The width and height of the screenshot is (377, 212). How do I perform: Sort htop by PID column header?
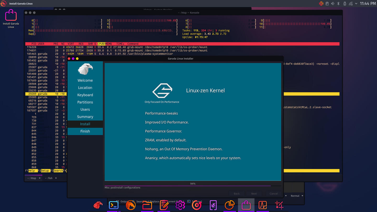[x=34, y=44]
